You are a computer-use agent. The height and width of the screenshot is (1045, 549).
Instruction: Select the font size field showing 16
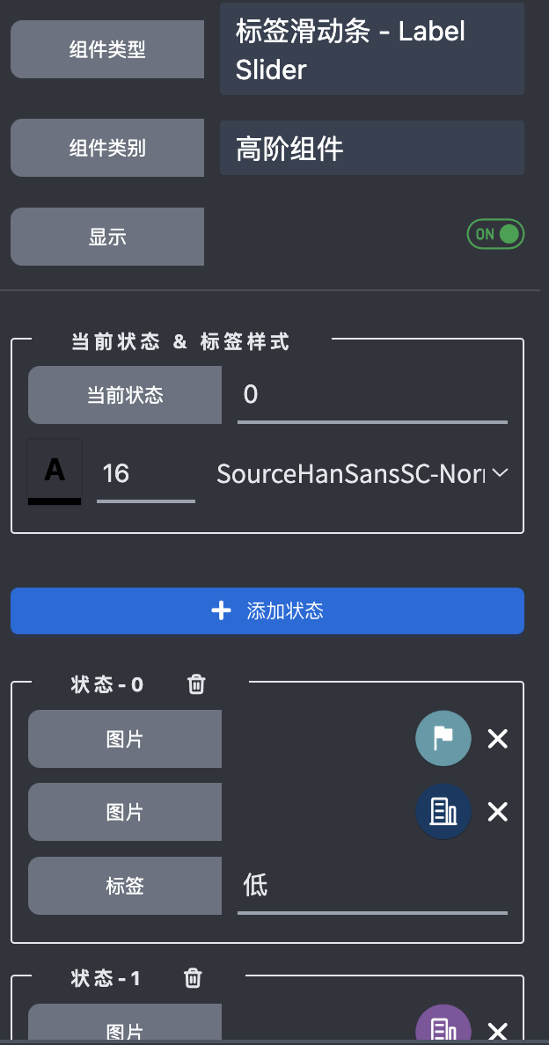[145, 473]
